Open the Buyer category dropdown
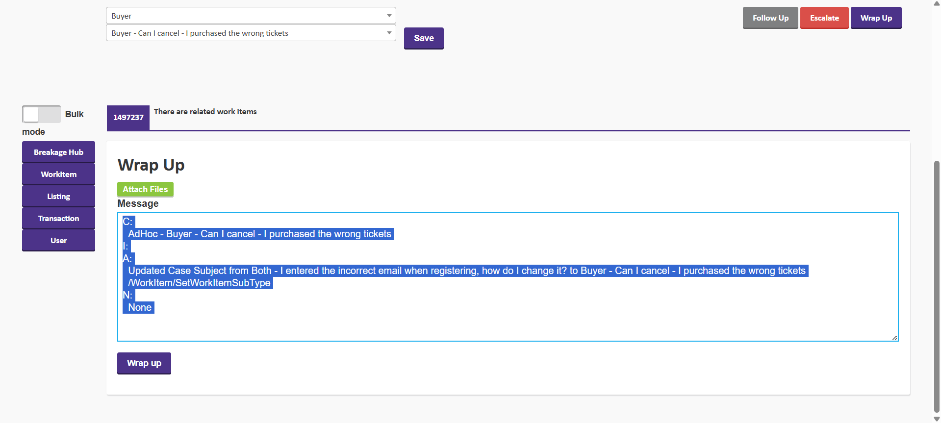 point(251,16)
